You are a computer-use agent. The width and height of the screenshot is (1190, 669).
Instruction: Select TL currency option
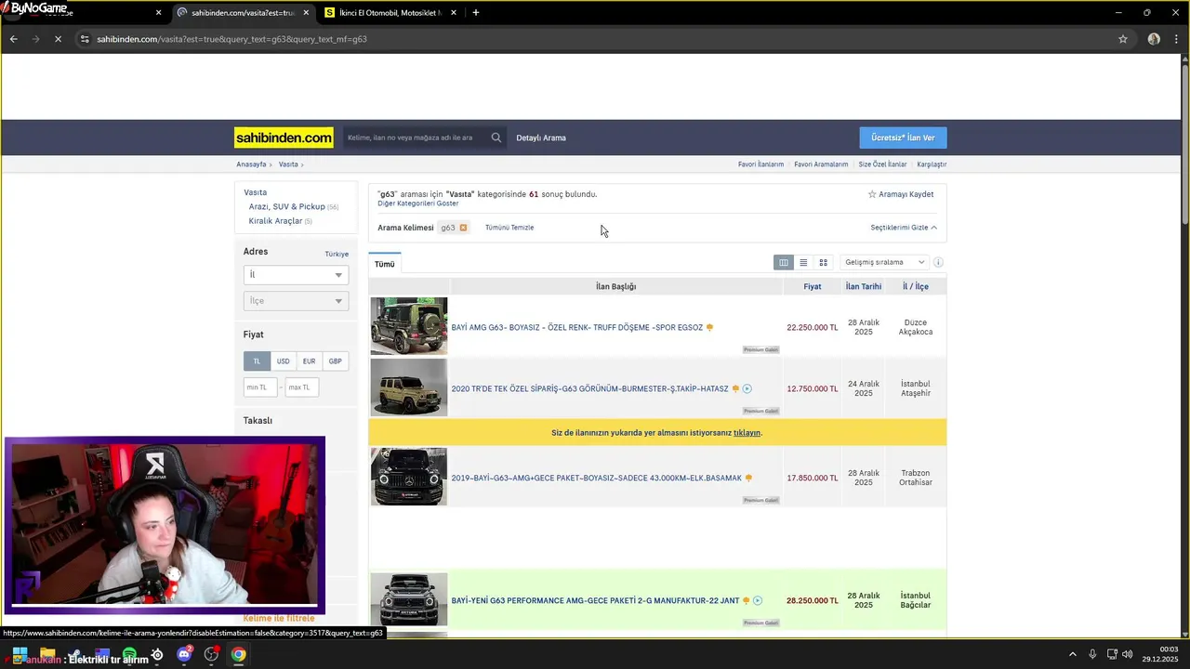[x=258, y=361]
